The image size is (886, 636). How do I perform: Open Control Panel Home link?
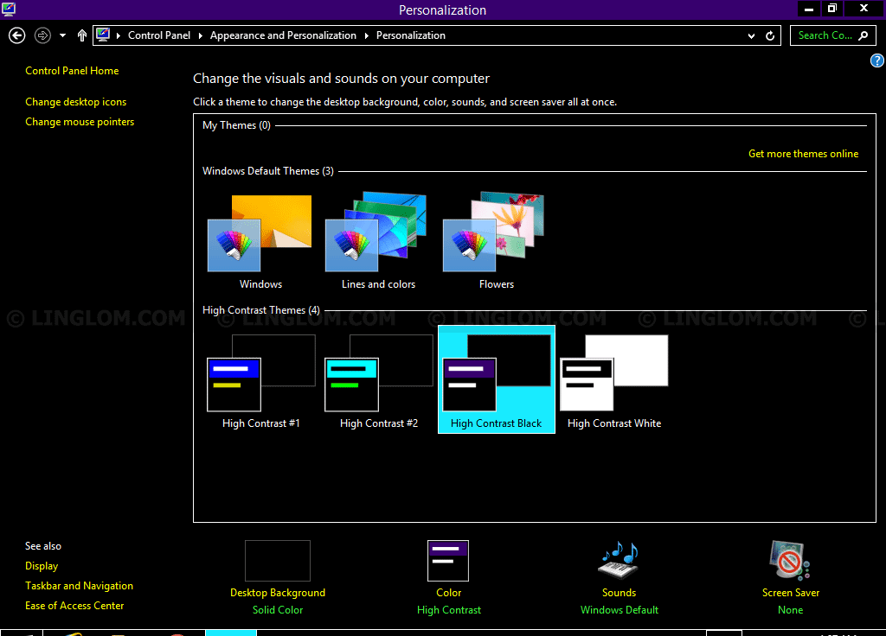pyautogui.click(x=72, y=71)
